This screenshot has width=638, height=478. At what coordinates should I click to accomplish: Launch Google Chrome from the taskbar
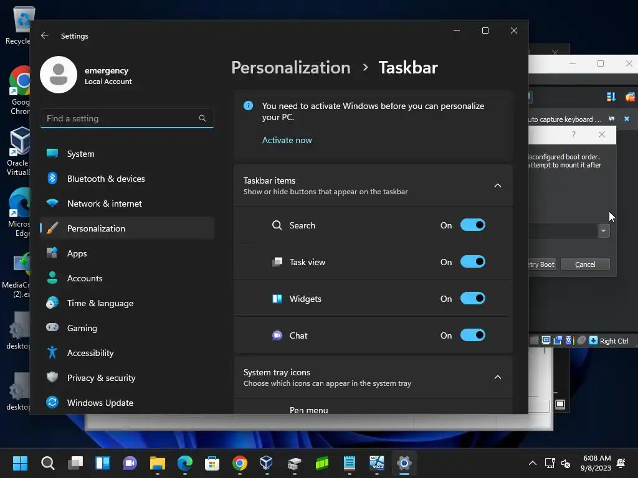[x=240, y=463]
